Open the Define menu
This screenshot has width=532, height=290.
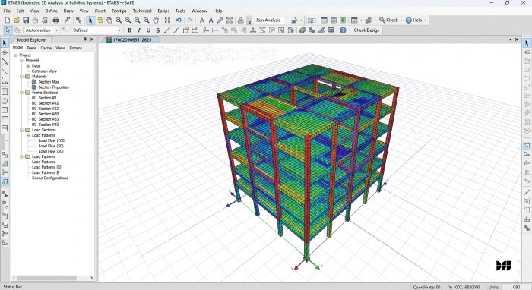(x=51, y=11)
